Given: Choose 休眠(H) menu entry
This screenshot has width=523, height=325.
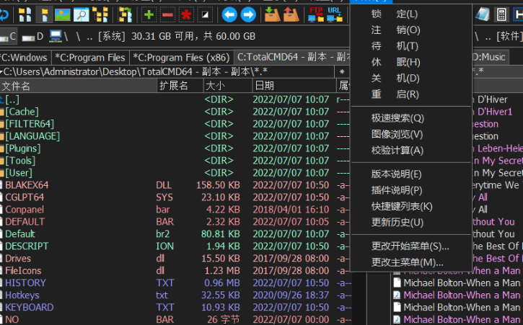Looking at the screenshot, I should pyautogui.click(x=411, y=62).
